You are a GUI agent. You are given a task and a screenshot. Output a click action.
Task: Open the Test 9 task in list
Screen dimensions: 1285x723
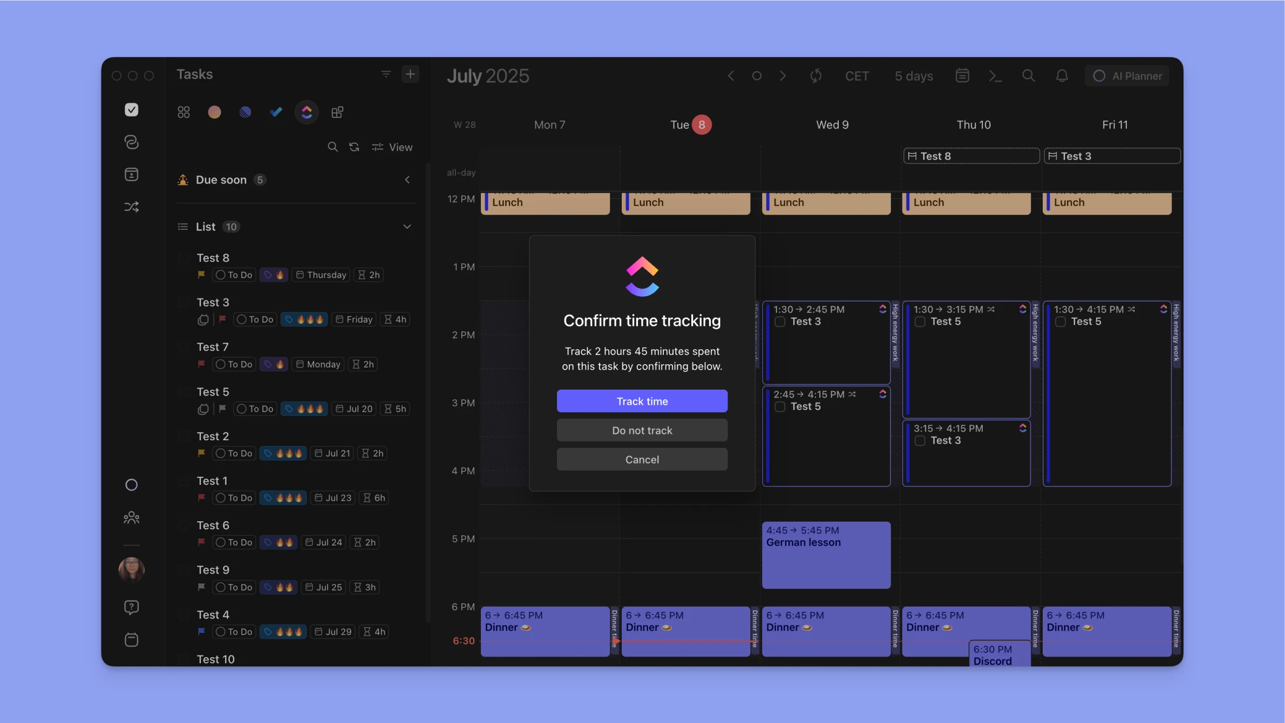click(x=213, y=570)
